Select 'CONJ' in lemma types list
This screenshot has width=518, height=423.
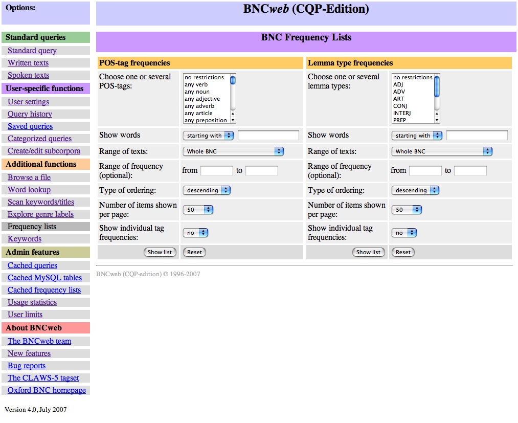coord(400,106)
